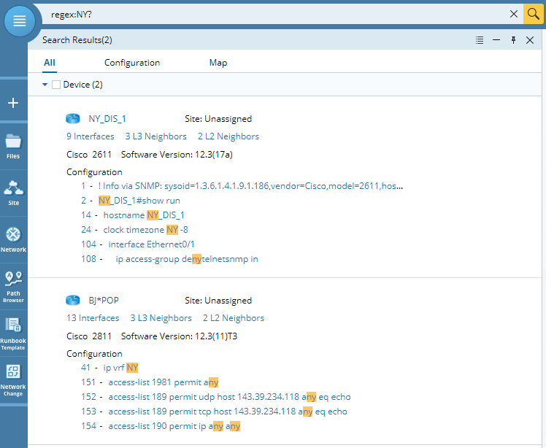Pin the Search Results panel
546x448 pixels.
(x=513, y=40)
